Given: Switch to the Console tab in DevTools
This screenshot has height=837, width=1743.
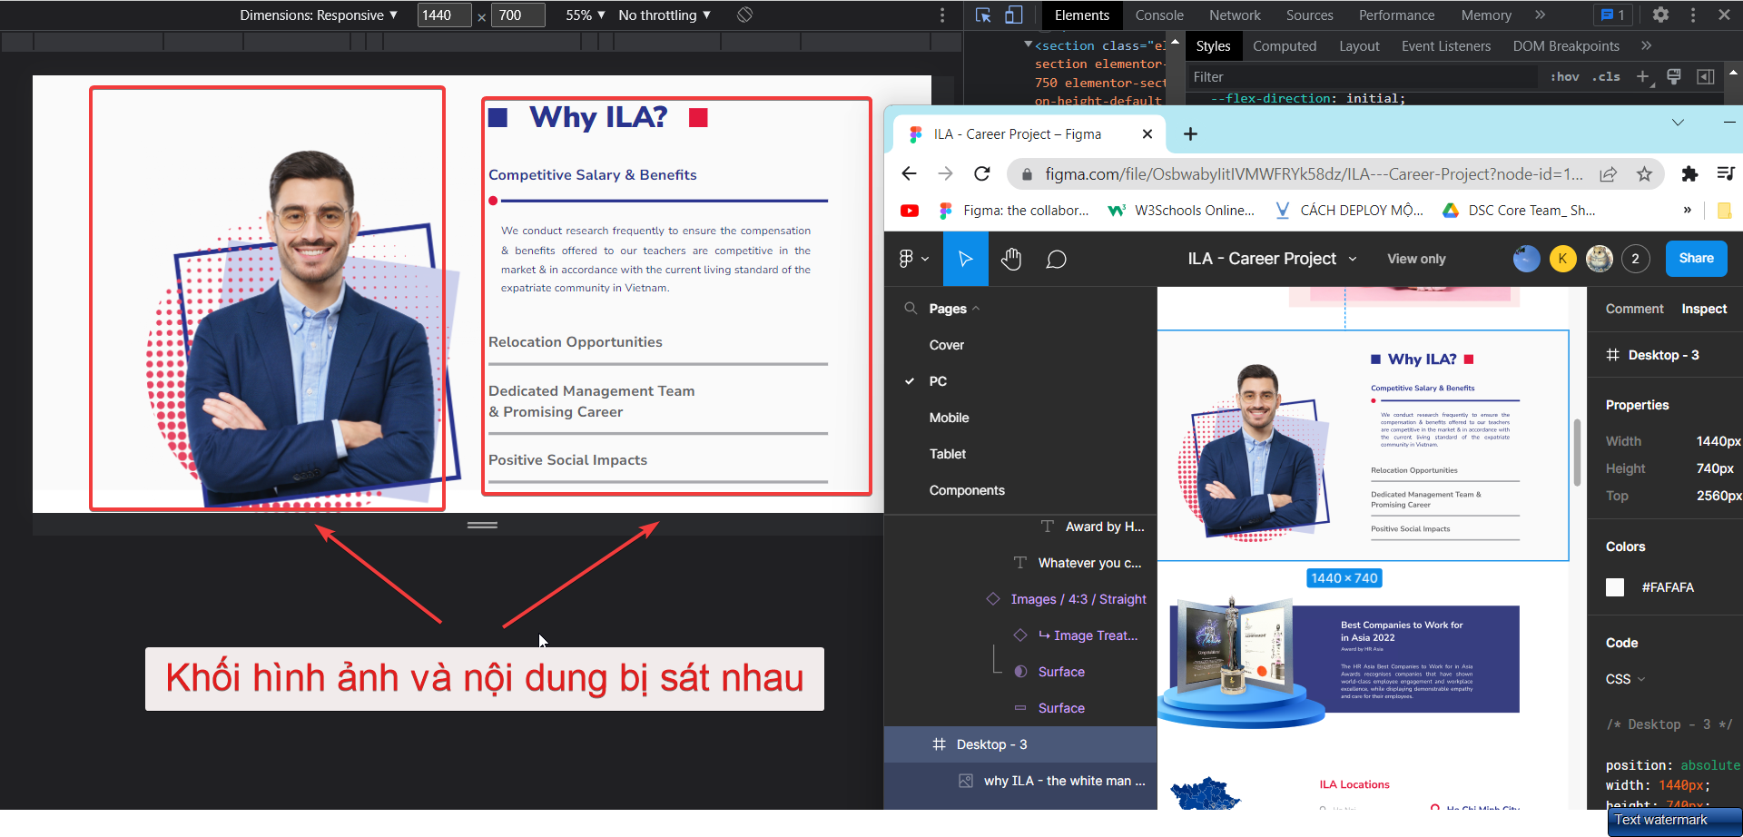Looking at the screenshot, I should pos(1159,15).
